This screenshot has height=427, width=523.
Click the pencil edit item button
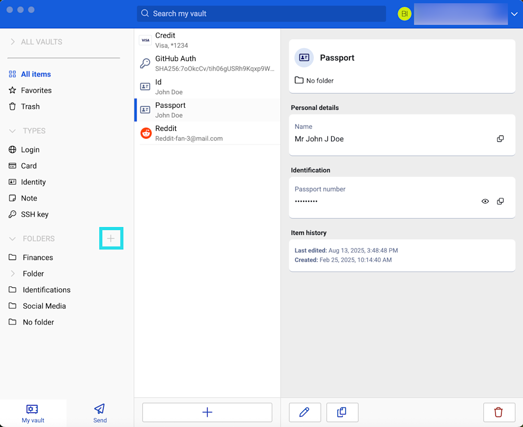click(304, 412)
